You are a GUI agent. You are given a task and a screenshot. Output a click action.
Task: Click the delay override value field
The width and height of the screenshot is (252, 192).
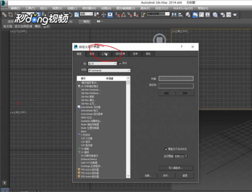click(179, 156)
